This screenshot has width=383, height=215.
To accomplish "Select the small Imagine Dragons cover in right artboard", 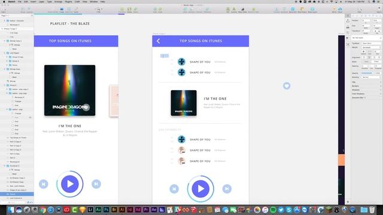I will [184, 103].
